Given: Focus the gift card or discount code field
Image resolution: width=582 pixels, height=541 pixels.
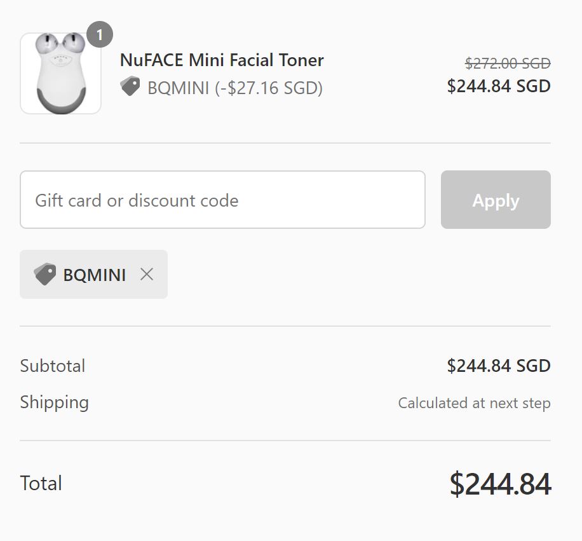Looking at the screenshot, I should 222,200.
